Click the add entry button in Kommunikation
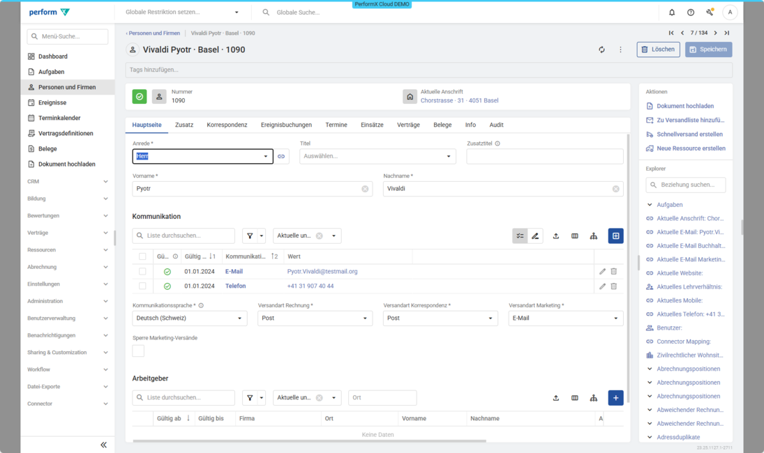This screenshot has width=764, height=453. point(615,236)
